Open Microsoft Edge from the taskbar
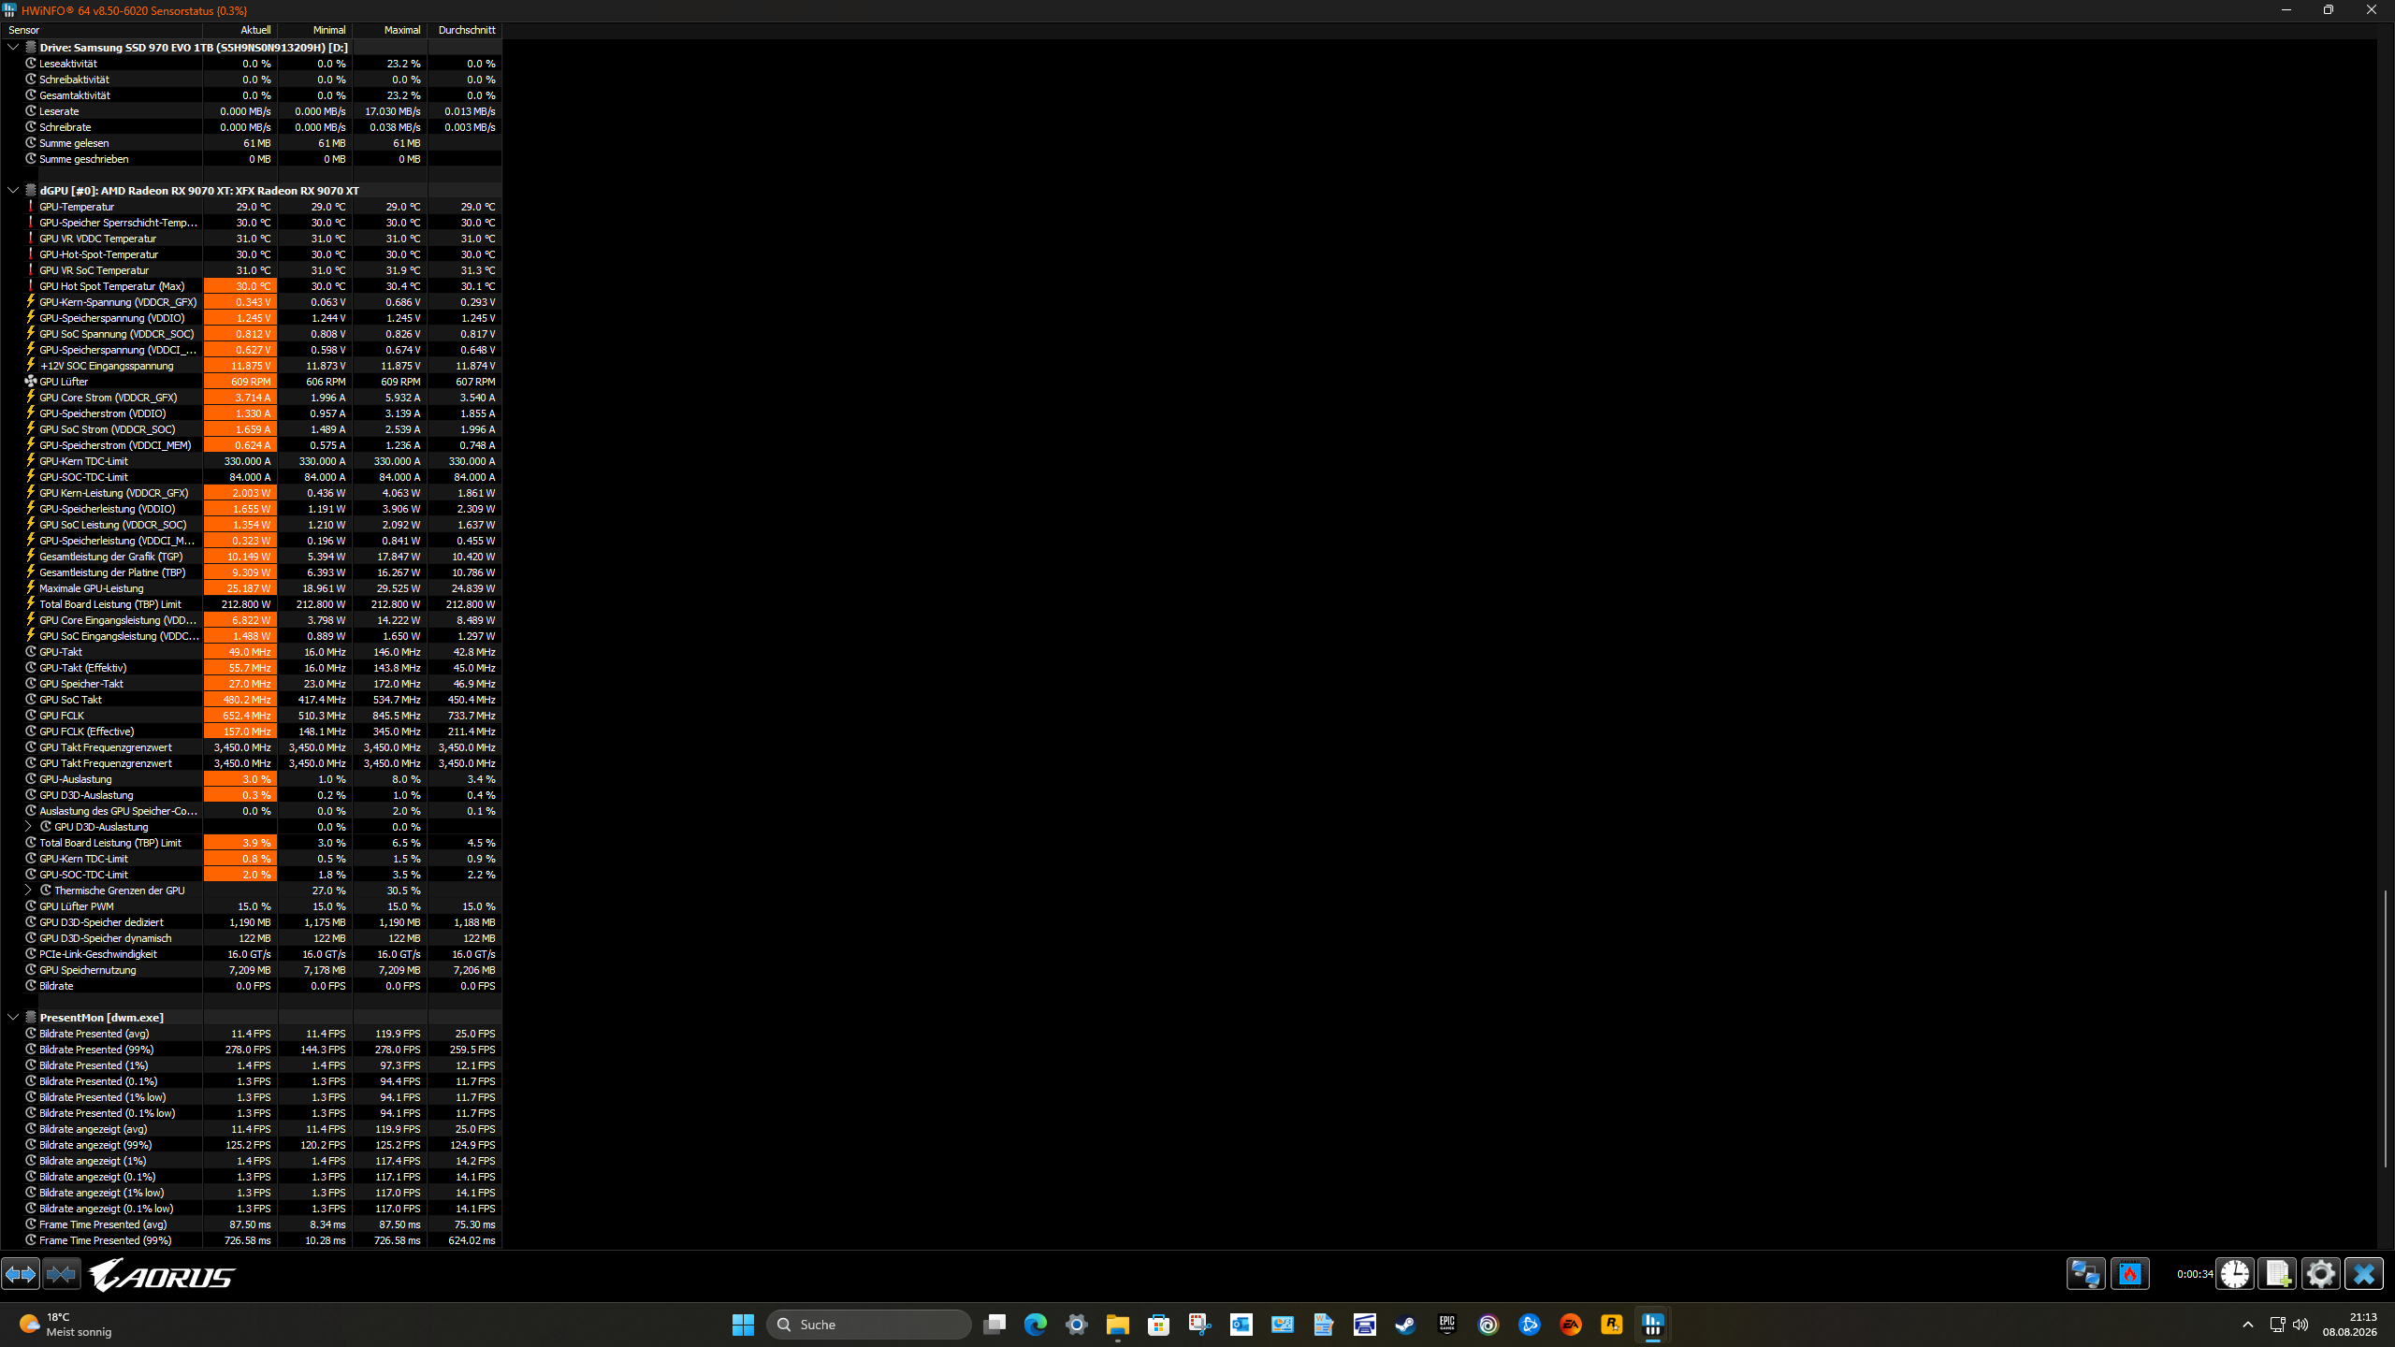The image size is (2395, 1347). coord(1036,1325)
